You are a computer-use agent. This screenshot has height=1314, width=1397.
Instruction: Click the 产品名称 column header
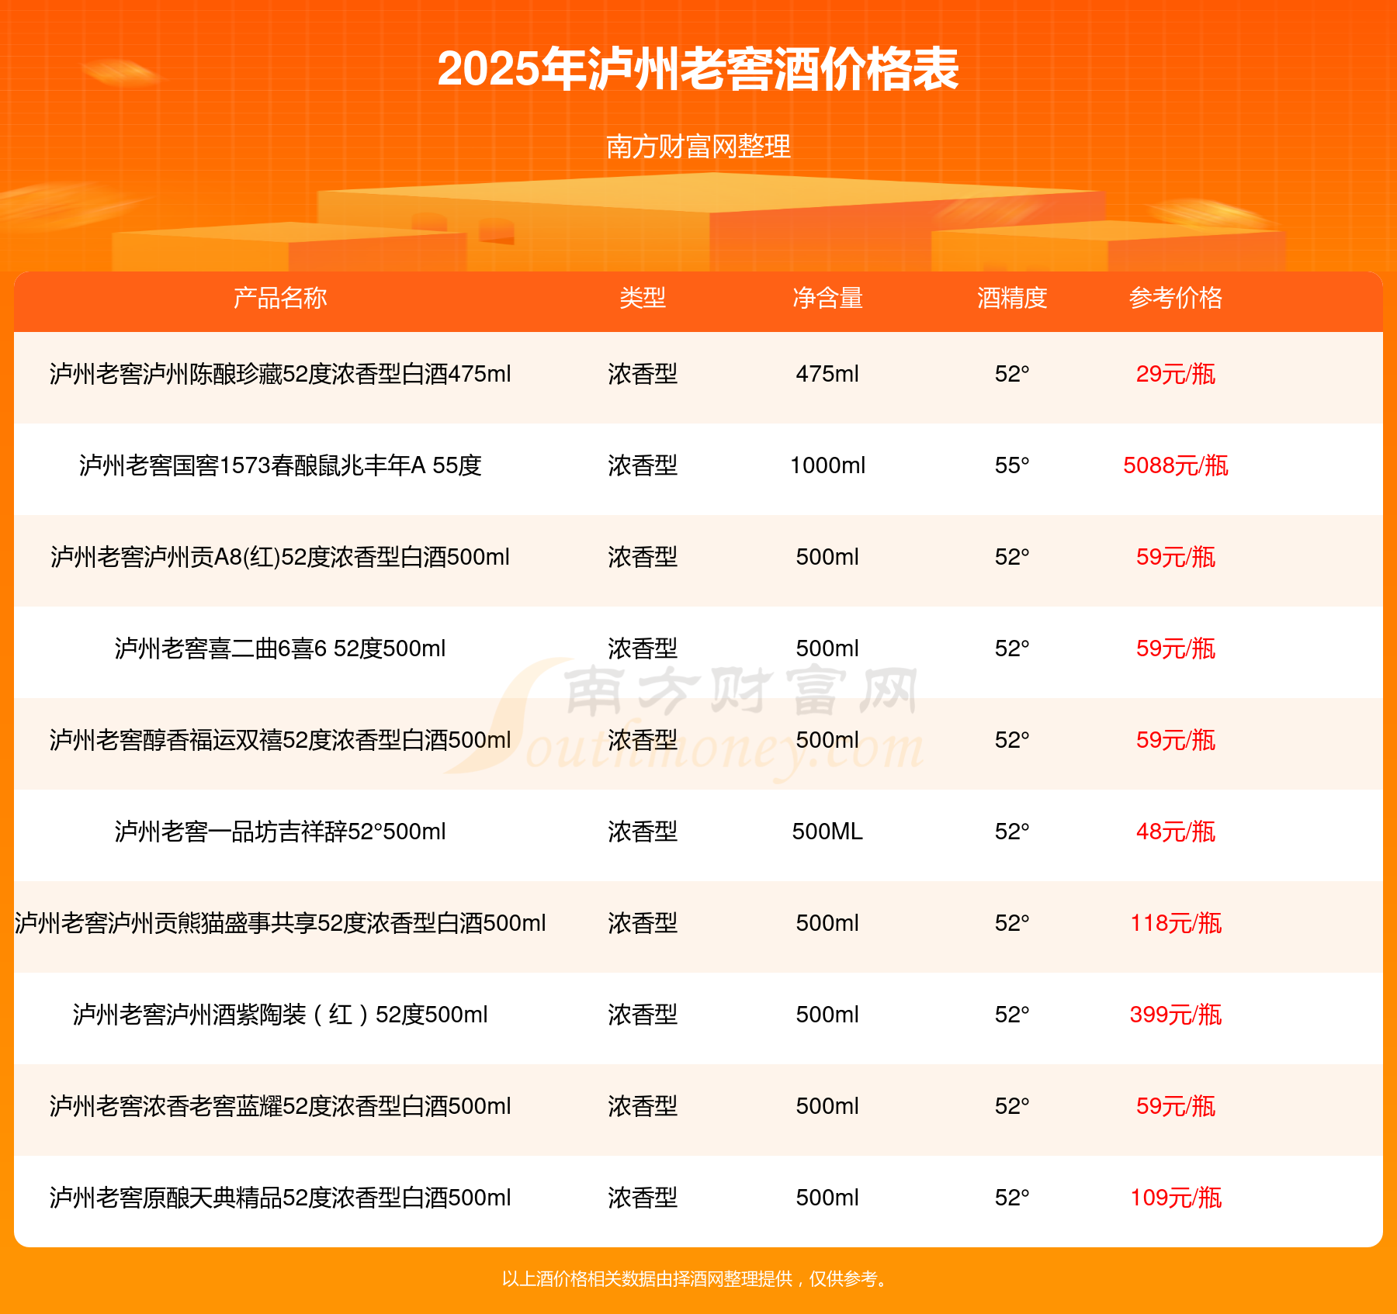[x=280, y=298]
